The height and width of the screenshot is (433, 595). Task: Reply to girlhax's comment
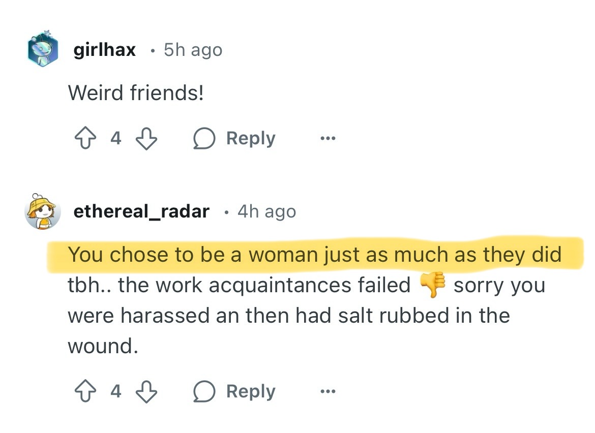point(234,138)
